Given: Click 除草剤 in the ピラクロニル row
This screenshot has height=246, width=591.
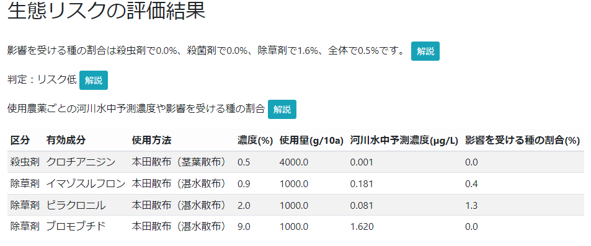Looking at the screenshot, I should 25,205.
